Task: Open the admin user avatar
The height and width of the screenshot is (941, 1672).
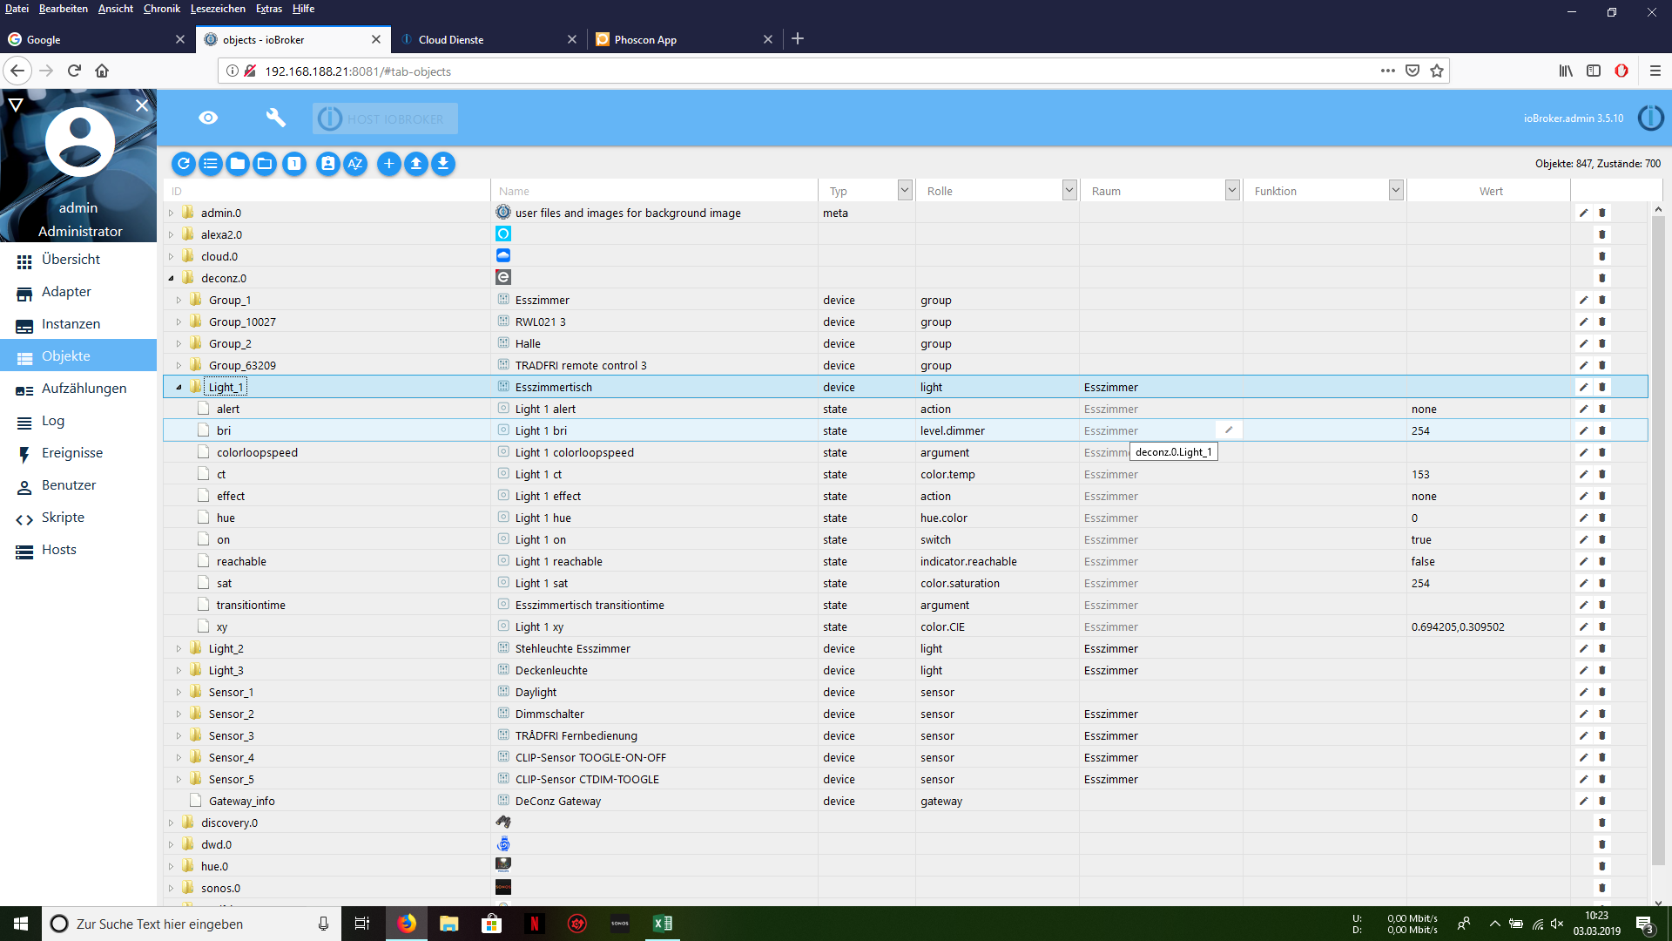Action: tap(79, 141)
